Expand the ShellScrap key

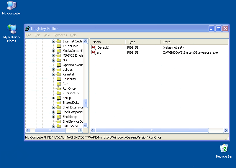53,117
